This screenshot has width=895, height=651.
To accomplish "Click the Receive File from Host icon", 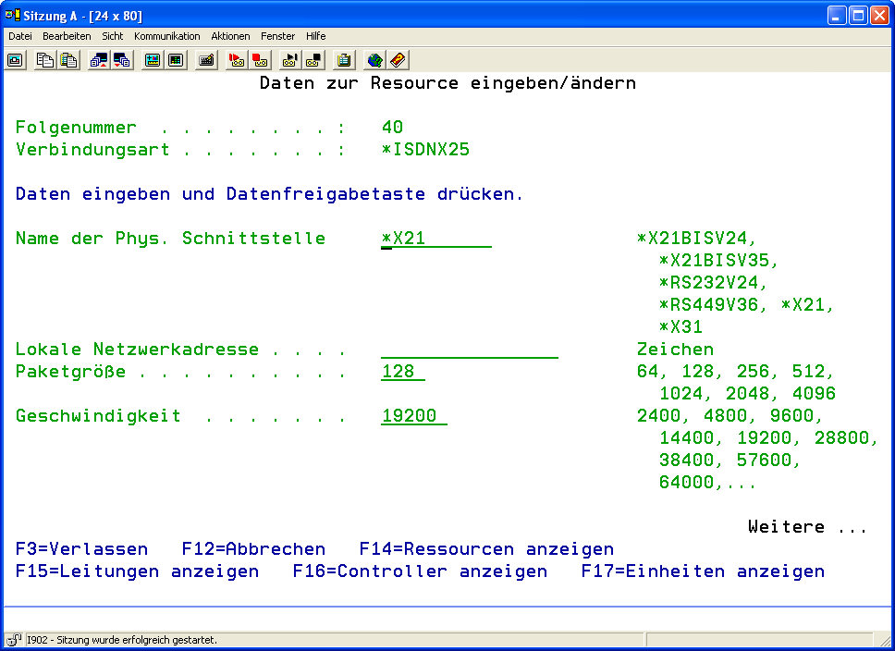I will point(122,60).
